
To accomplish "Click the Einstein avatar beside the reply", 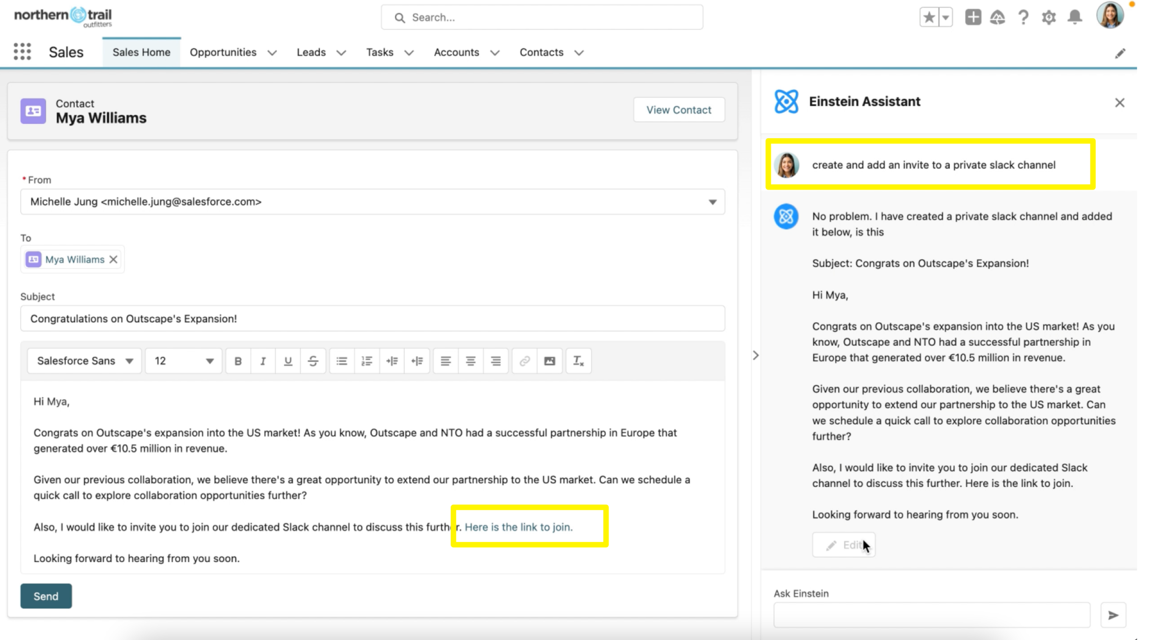I will 786,216.
